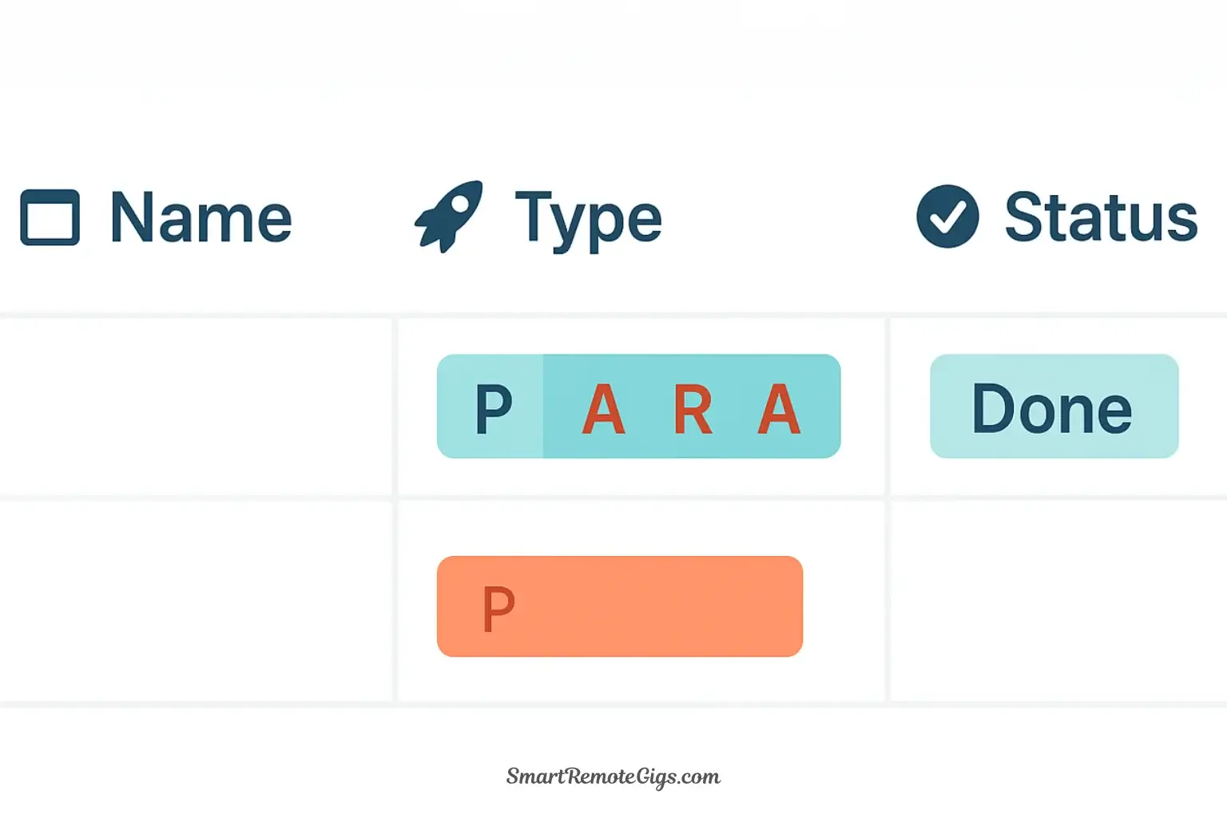
Task: Click the empty Name cell in first row
Action: pyautogui.click(x=196, y=407)
